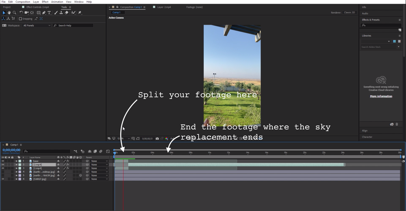Image resolution: width=406 pixels, height=211 pixels.
Task: Select the Pan Behind anchor point tool
Action: point(32,13)
